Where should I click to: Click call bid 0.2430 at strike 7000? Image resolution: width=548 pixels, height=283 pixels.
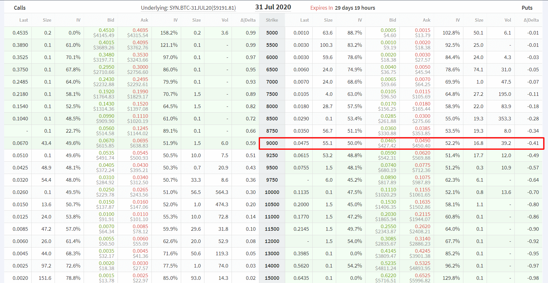click(107, 79)
